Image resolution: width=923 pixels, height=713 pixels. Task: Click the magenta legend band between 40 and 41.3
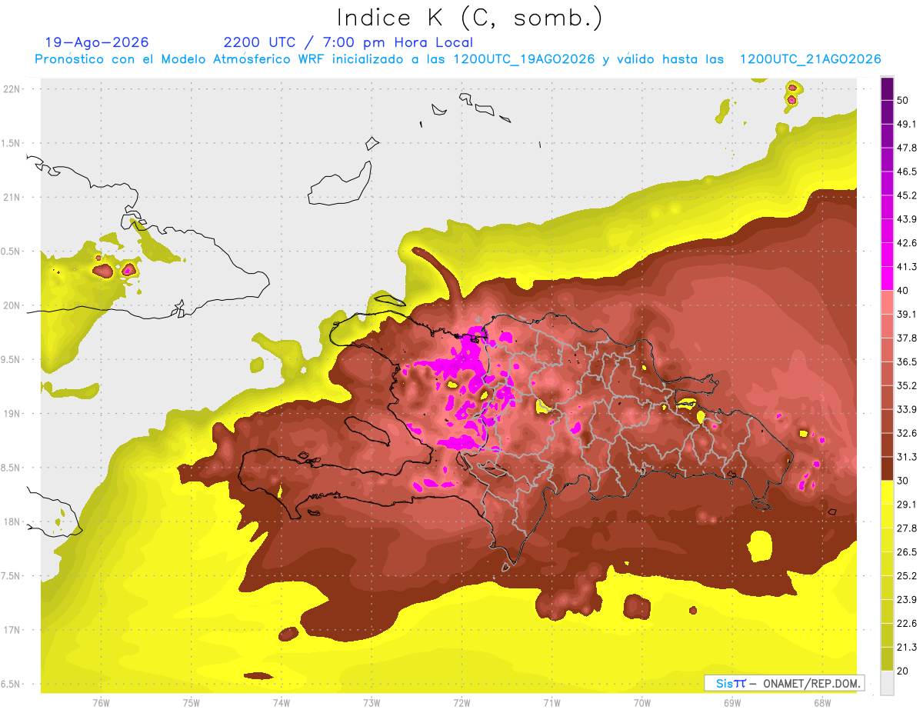(x=887, y=278)
